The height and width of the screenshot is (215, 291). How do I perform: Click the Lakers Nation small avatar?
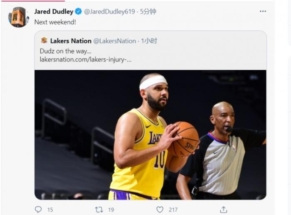(44, 41)
